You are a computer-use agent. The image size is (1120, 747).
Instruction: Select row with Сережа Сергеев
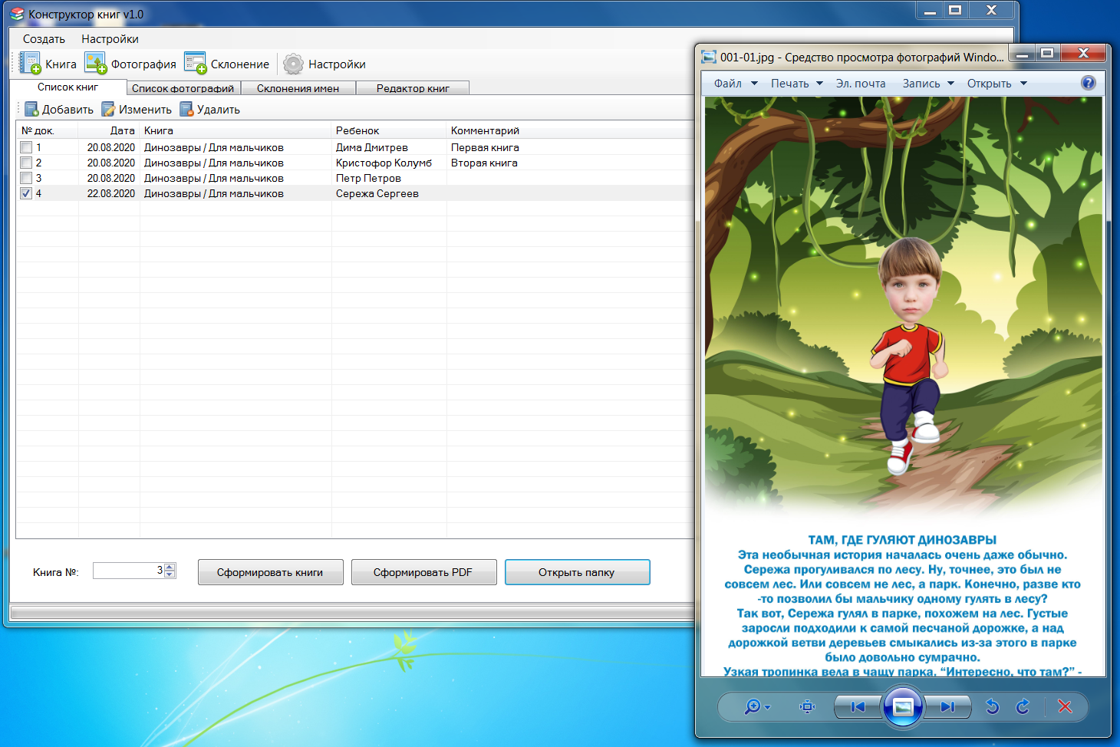click(355, 193)
